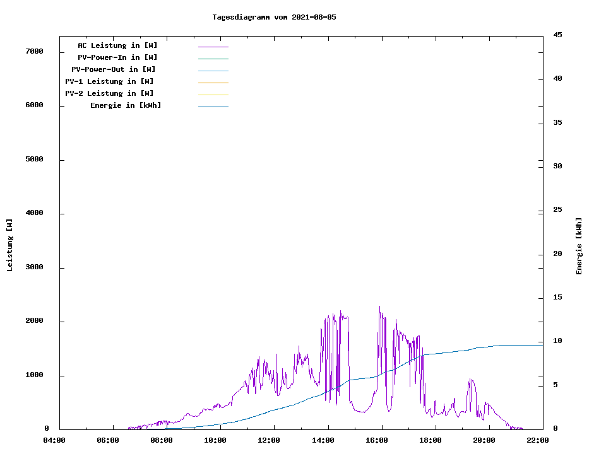Click the 22:00 time axis label
Screen dimensions: 606x454
coord(538,440)
